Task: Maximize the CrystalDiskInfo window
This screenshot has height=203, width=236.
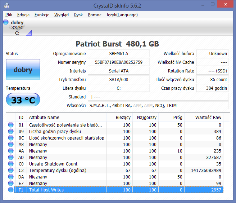Action: (213, 4)
